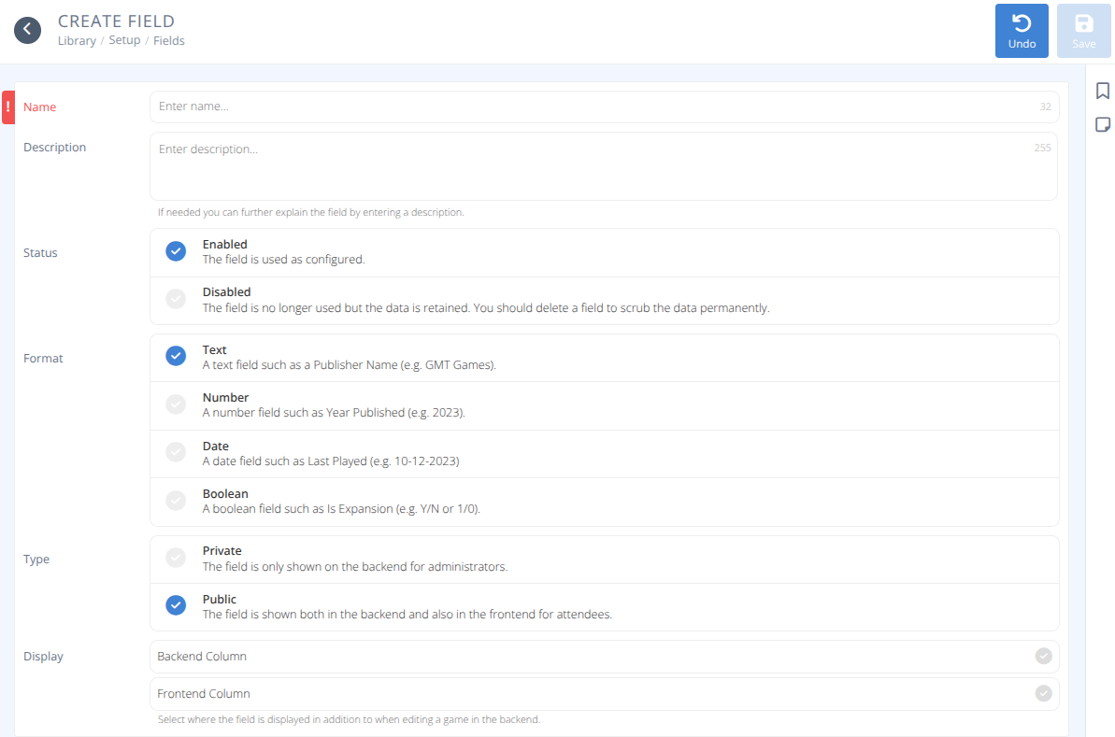Click the checkmark icon next to Public
Viewport: 1115px width, 737px height.
coord(176,604)
